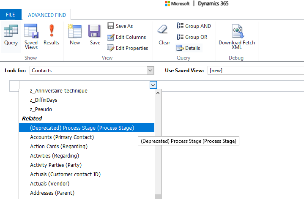Open Saved Views from the ribbon
The height and width of the screenshot is (199, 304).
31,36
